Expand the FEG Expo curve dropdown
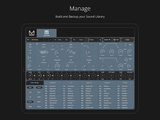 [x=131, y=44]
